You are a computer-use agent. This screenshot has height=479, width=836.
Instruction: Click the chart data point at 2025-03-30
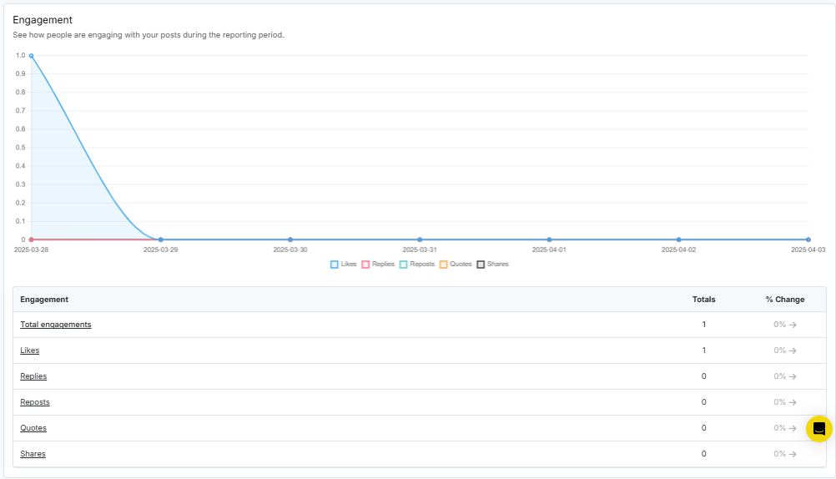point(290,239)
